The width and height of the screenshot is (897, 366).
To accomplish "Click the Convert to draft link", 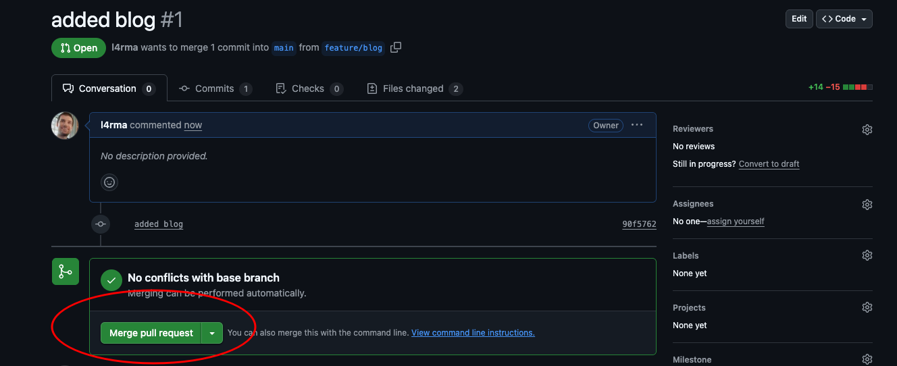I will pos(769,164).
